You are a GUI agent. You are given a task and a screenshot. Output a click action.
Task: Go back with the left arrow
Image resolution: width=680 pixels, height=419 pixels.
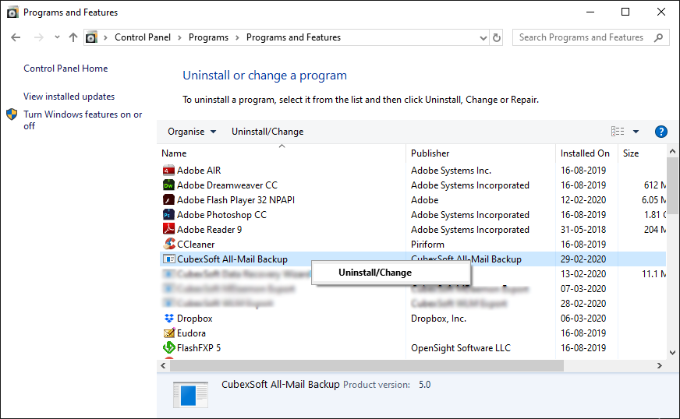coord(16,37)
